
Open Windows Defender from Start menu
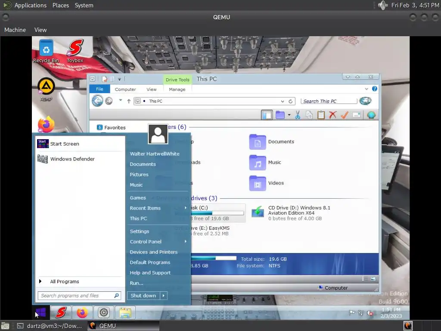(x=80, y=159)
